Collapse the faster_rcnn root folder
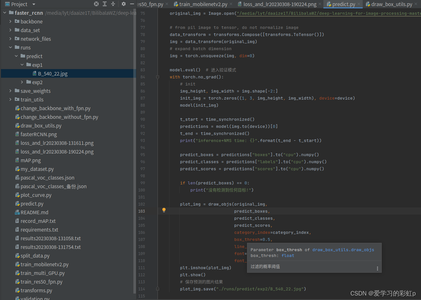Viewport: 421px width, 300px height. coord(5,13)
